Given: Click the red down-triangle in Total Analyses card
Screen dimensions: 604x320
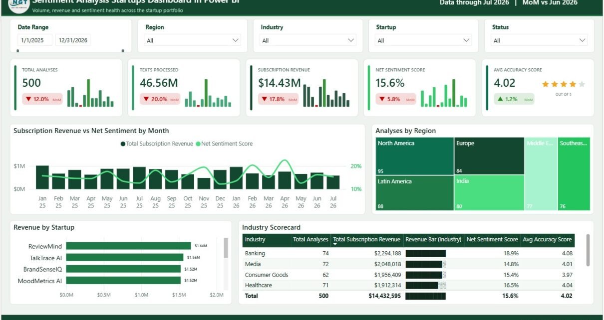Looking at the screenshot, I should (x=27, y=99).
